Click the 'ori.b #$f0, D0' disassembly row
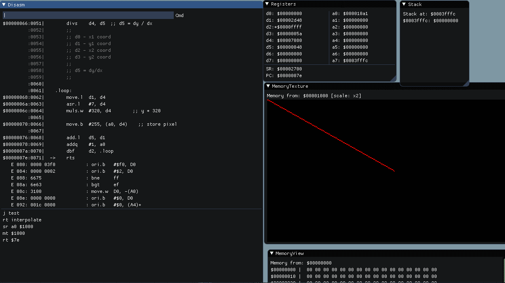 (73, 164)
